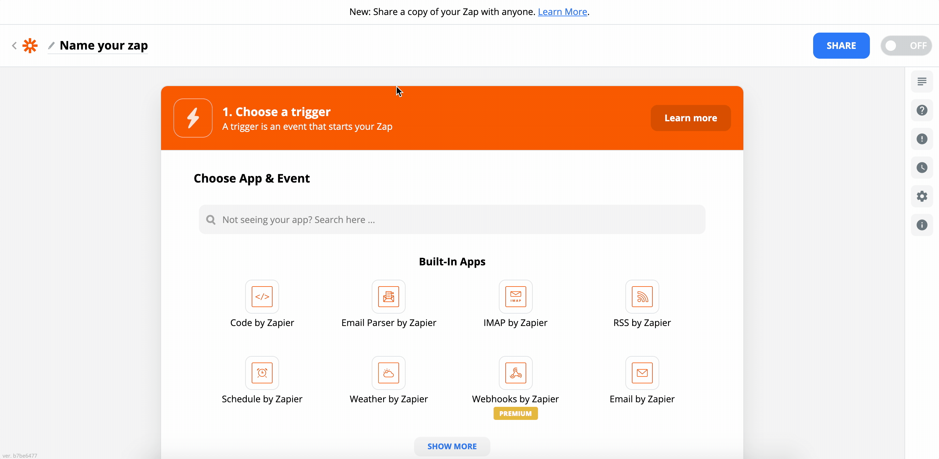Viewport: 939px width, 459px height.
Task: Select the Weather by Zapier icon
Action: tap(389, 373)
